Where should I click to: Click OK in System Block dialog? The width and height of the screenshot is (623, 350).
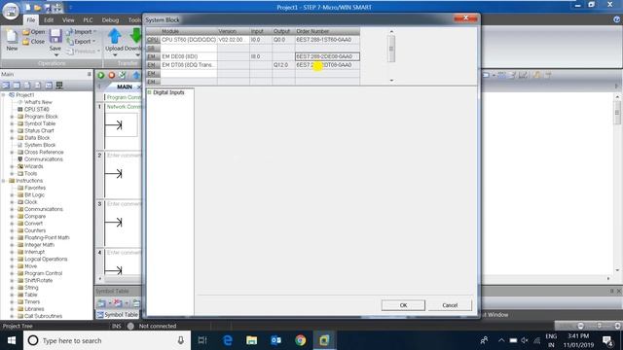point(403,305)
